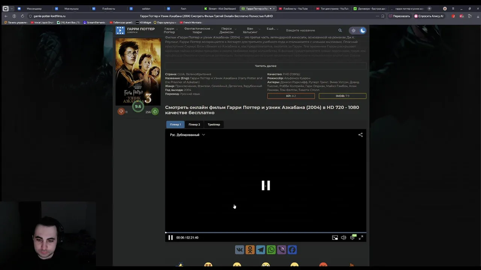Click the search magnifier icon
481x270 pixels.
pos(340,30)
